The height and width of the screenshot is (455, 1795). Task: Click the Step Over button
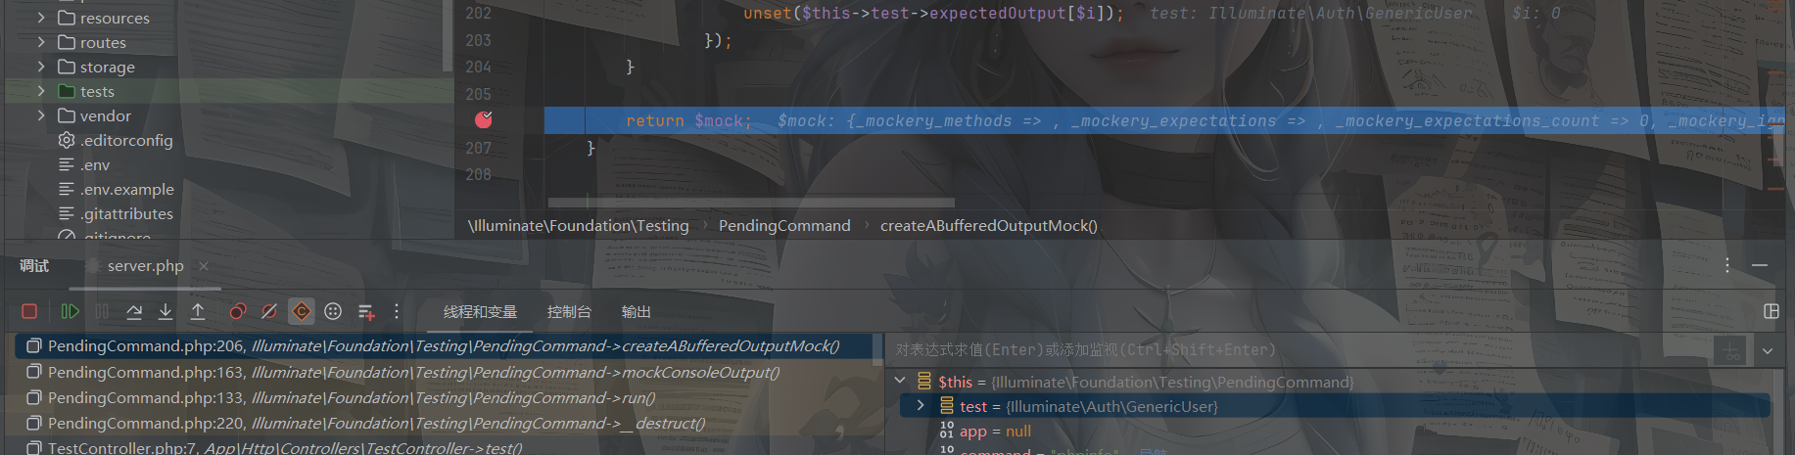coord(134,311)
